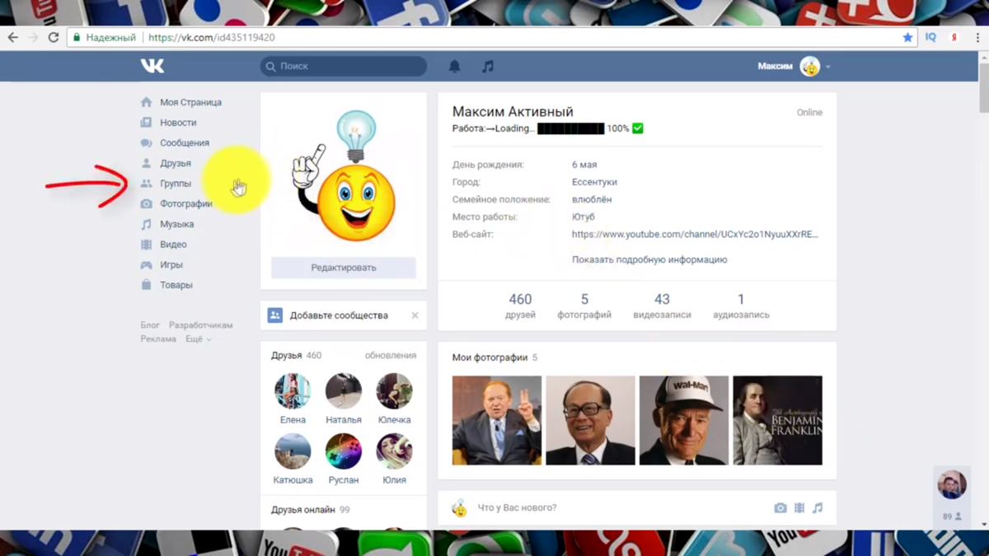989x556 pixels.
Task: Open friend Наталья's avatar
Action: pyautogui.click(x=344, y=391)
